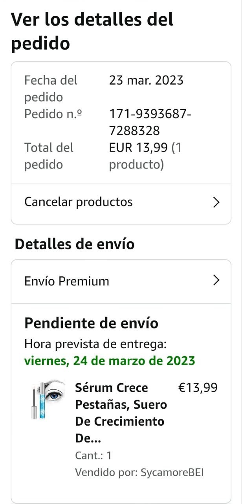Viewport: 242px width, 504px height.
Task: Click the Ver los detalles del pedido title
Action: 92,31
